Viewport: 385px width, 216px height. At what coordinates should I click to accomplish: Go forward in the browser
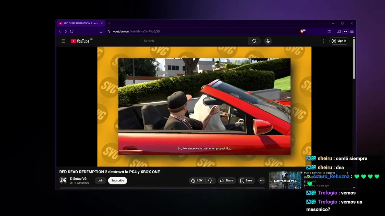click(x=66, y=31)
